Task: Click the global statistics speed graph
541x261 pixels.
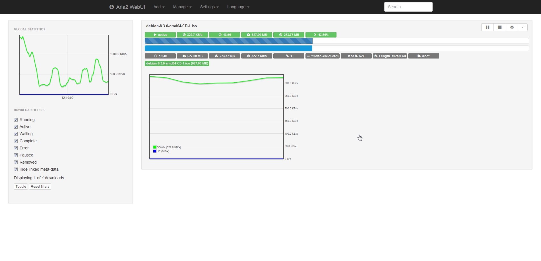Action: (x=64, y=64)
